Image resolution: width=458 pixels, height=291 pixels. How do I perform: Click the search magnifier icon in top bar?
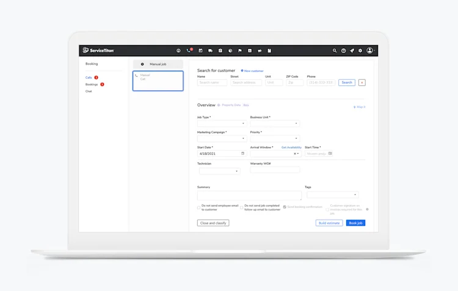click(x=335, y=51)
